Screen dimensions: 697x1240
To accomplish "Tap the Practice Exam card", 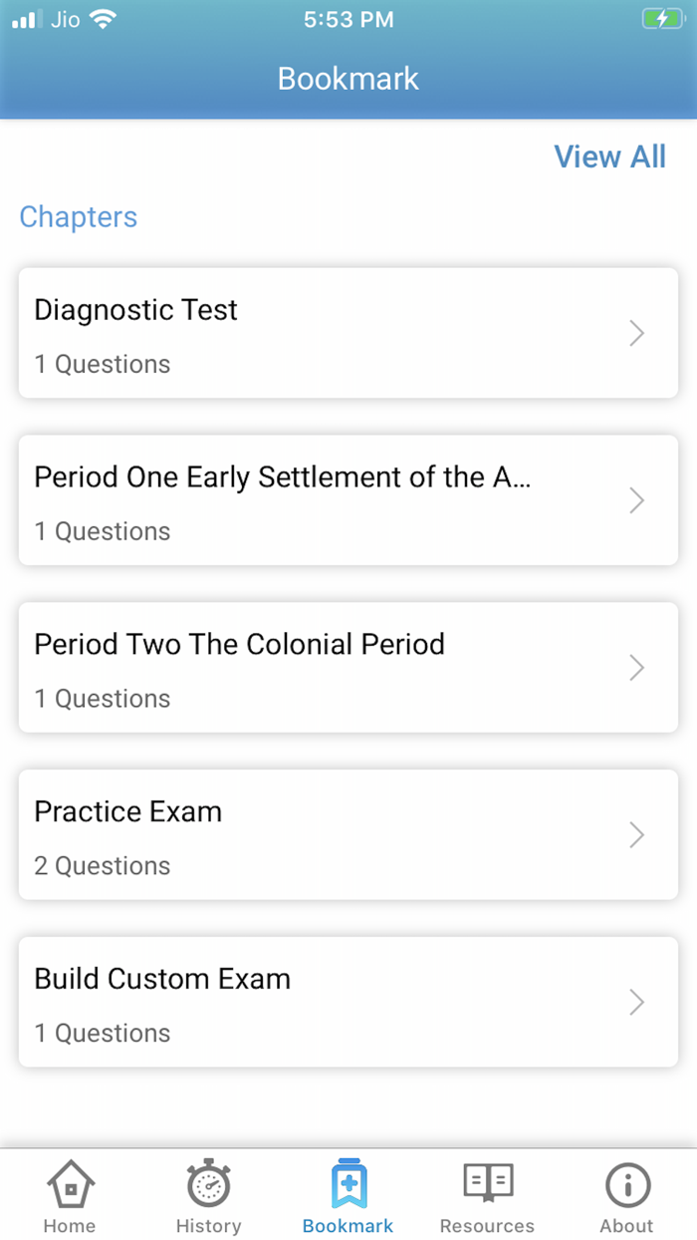I will (348, 835).
